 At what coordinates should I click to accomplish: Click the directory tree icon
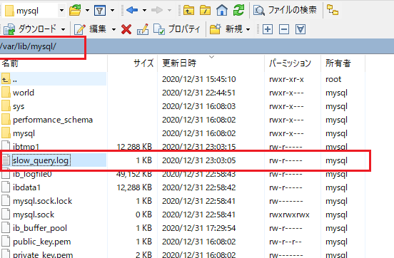pos(333,10)
